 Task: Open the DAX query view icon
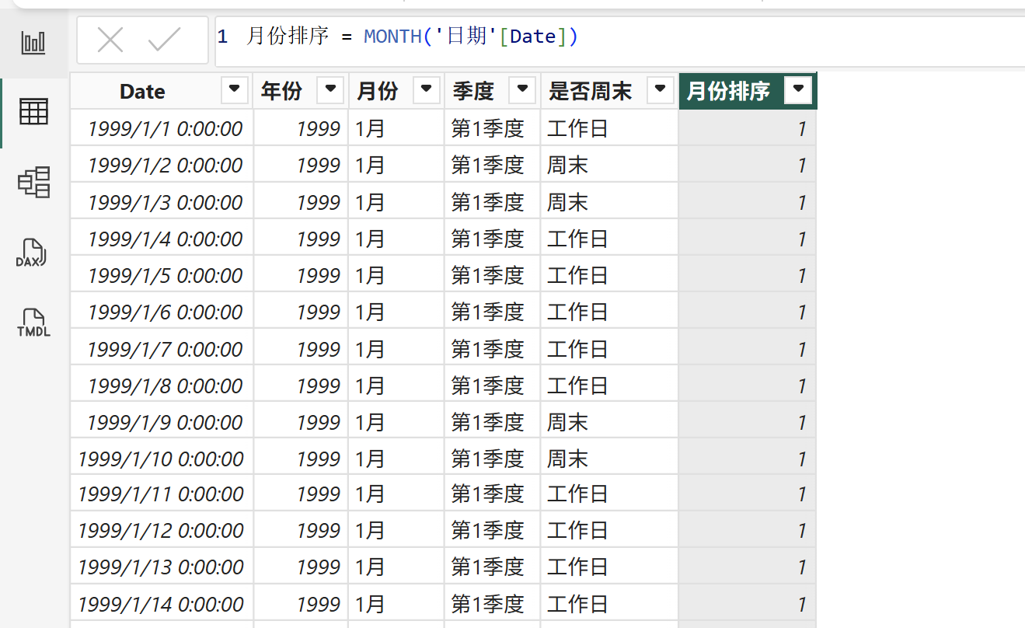click(32, 253)
